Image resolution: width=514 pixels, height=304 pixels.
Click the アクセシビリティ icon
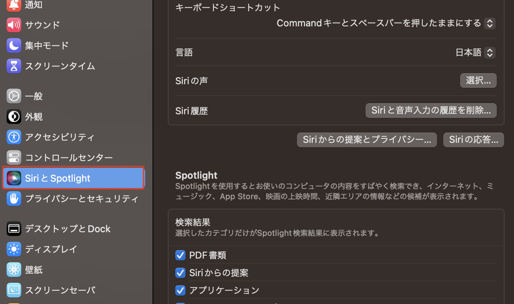pyautogui.click(x=14, y=137)
